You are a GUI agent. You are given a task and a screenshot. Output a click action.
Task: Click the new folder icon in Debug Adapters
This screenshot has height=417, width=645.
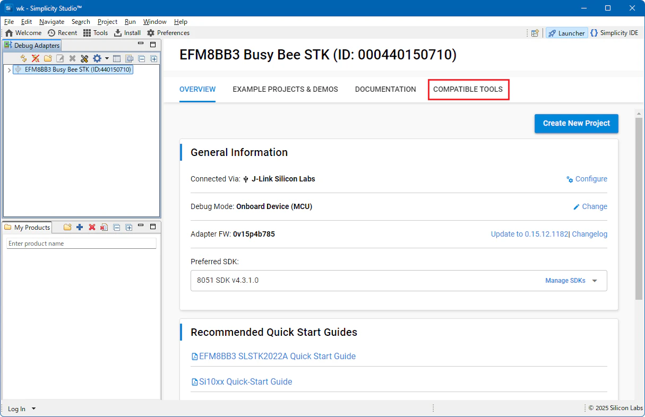click(48, 58)
